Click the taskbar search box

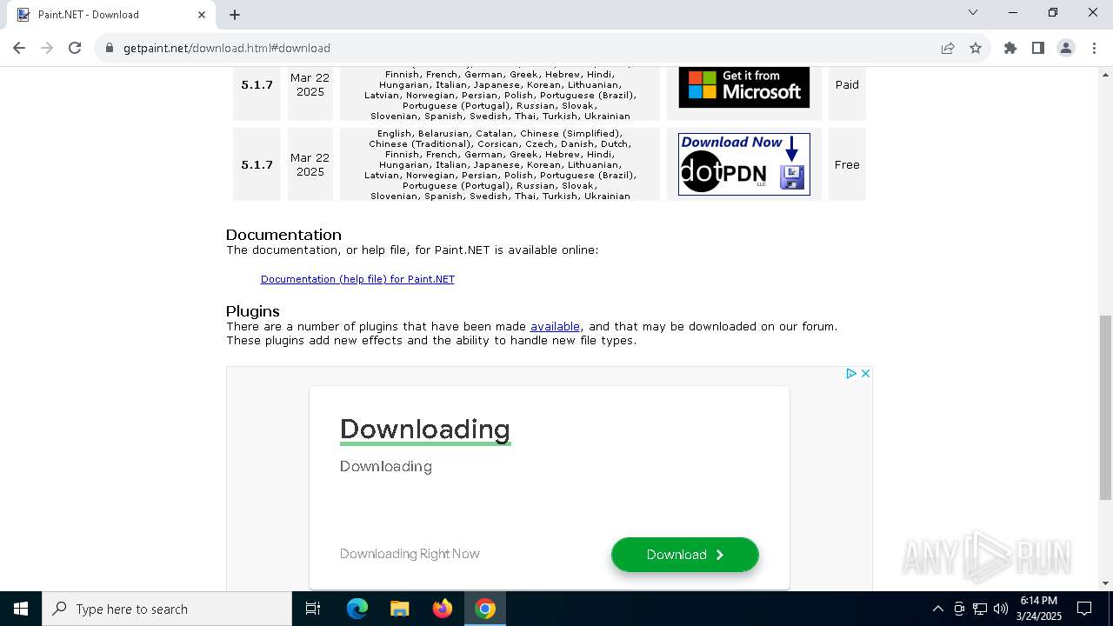pyautogui.click(x=167, y=609)
